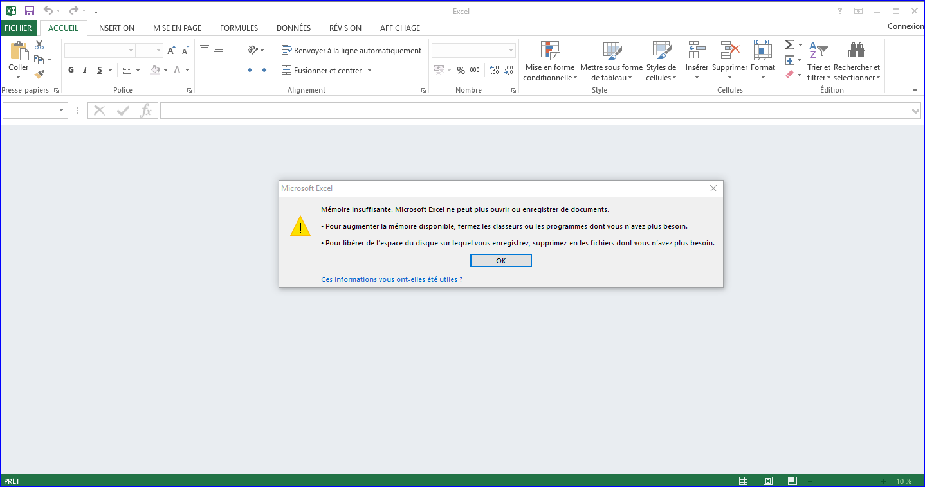The image size is (925, 487).
Task: Click the increase indent icon
Action: point(268,70)
